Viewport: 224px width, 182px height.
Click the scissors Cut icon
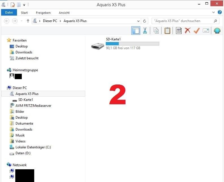click(x=145, y=31)
